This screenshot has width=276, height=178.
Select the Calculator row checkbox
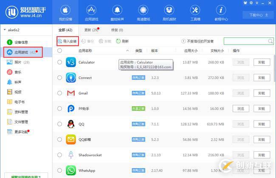(59, 62)
